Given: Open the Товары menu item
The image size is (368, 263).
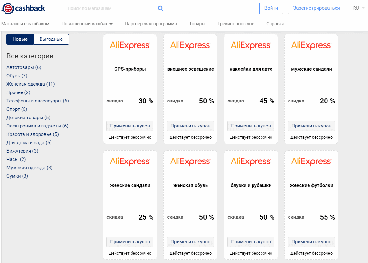Looking at the screenshot, I should (x=197, y=24).
